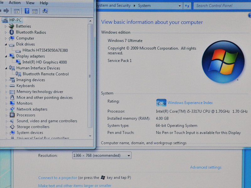Open the address bar history dropdown arrow
Image resolution: width=251 pixels, height=188 pixels.
coord(179,6)
